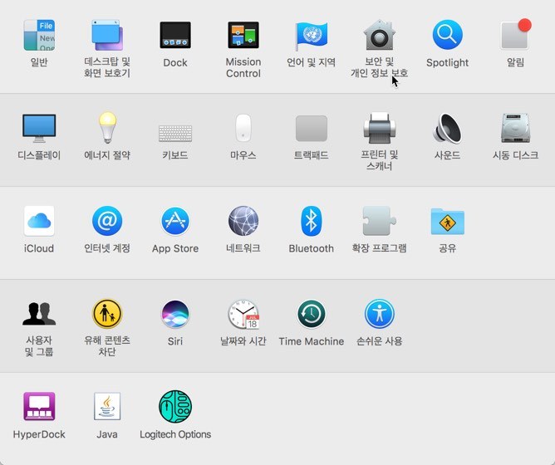Viewport: 555px width, 465px height.
Task: Open the Spotlight preferences icon
Action: point(447,35)
